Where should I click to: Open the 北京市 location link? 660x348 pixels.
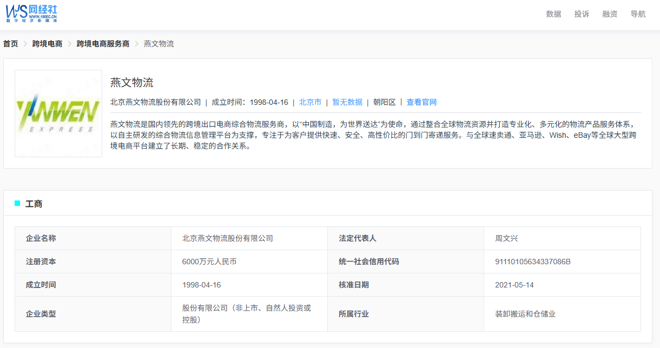point(310,102)
